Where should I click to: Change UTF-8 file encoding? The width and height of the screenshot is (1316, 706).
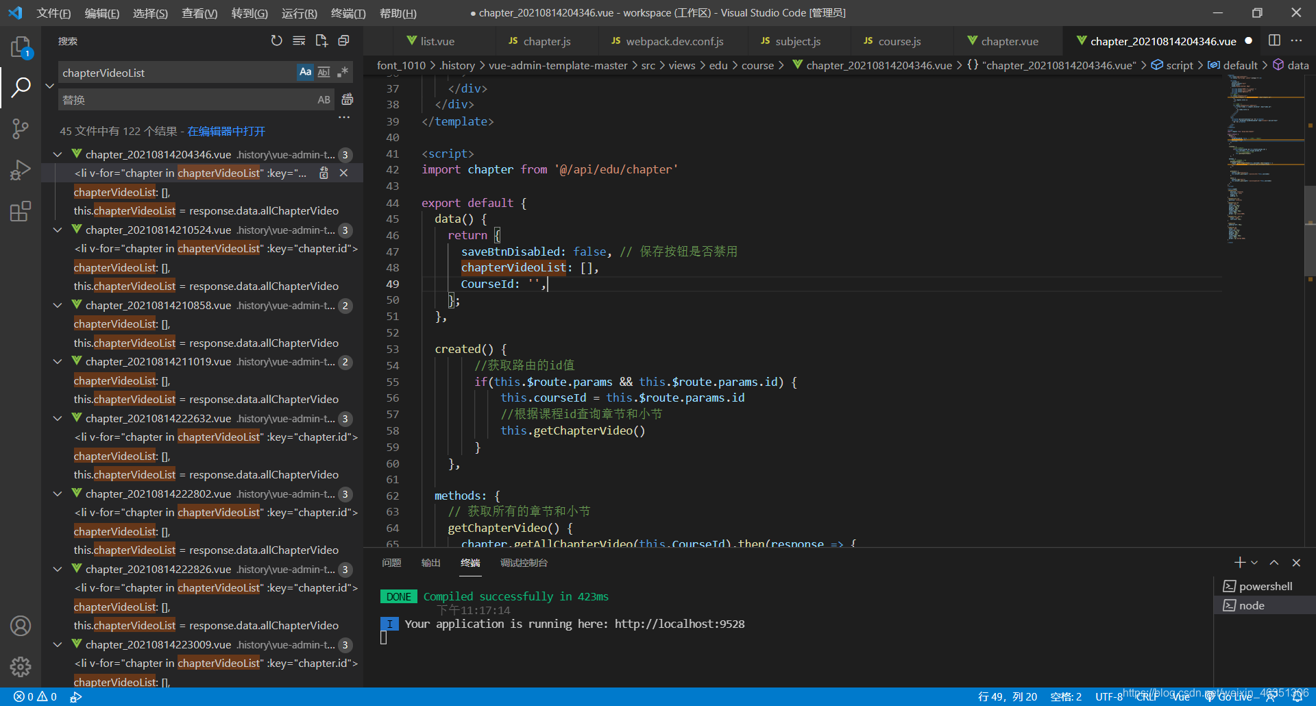(x=1109, y=697)
